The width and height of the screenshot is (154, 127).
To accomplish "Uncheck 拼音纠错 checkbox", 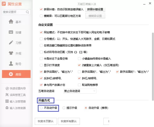I will tap(41, 9).
